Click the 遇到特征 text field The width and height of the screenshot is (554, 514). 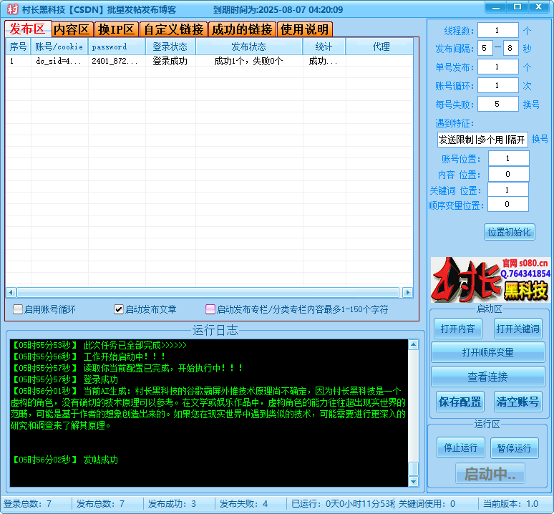click(482, 140)
